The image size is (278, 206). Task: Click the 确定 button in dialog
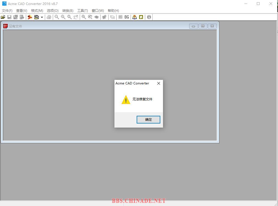pos(148,119)
